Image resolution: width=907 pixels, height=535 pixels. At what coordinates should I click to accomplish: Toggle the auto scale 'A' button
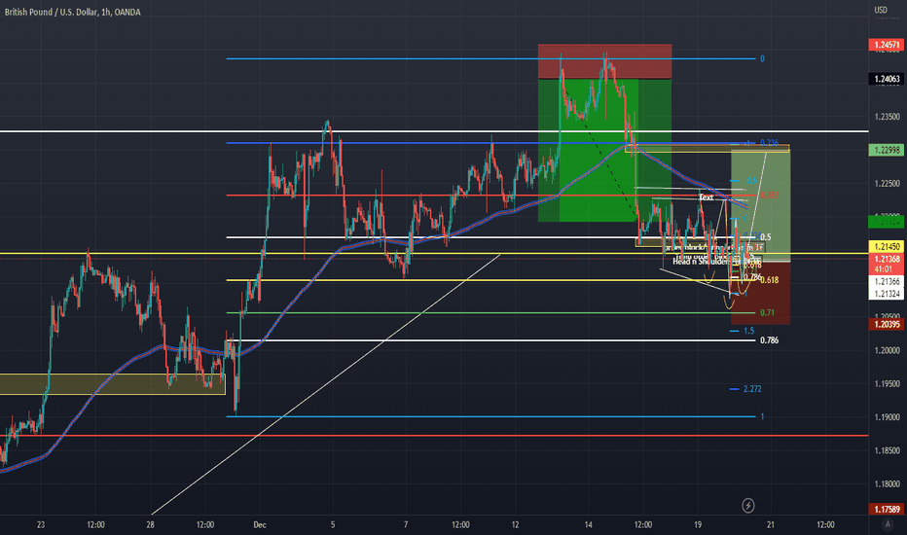coord(888,524)
